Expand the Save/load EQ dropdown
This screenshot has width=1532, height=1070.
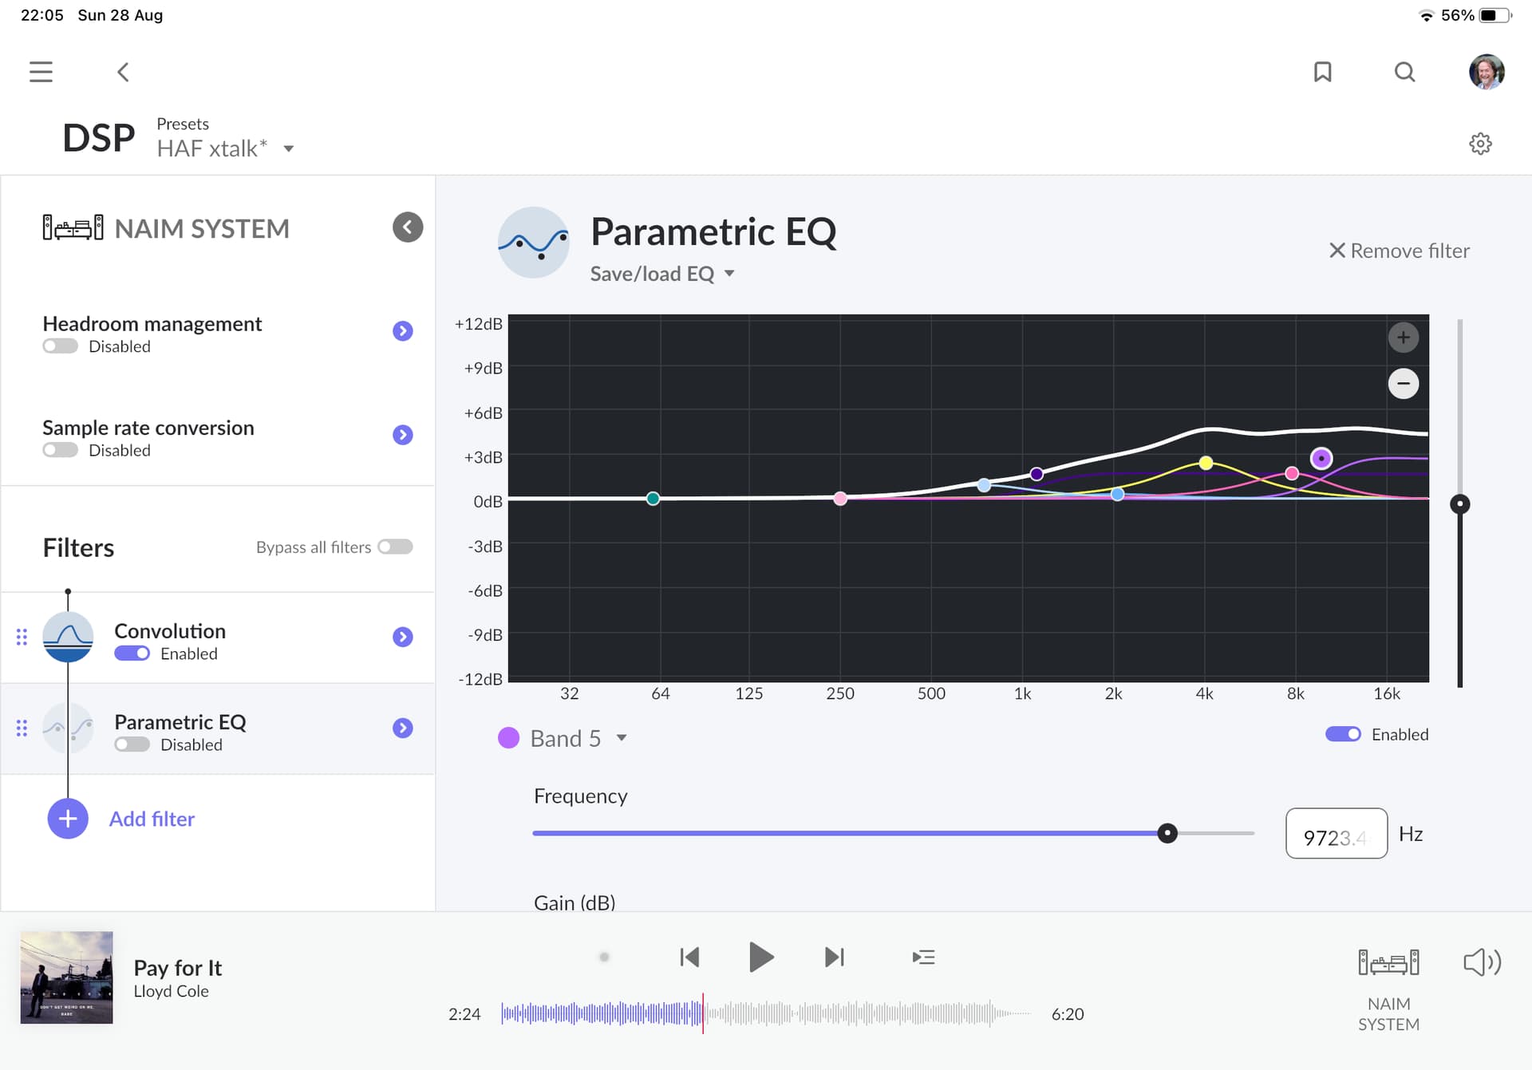coord(661,274)
